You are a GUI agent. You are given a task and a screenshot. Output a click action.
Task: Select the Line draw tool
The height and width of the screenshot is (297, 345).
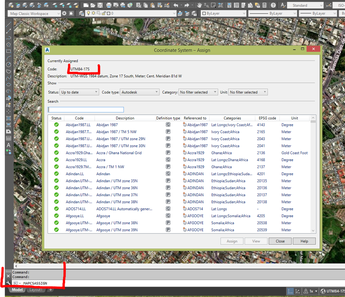(x=8, y=24)
